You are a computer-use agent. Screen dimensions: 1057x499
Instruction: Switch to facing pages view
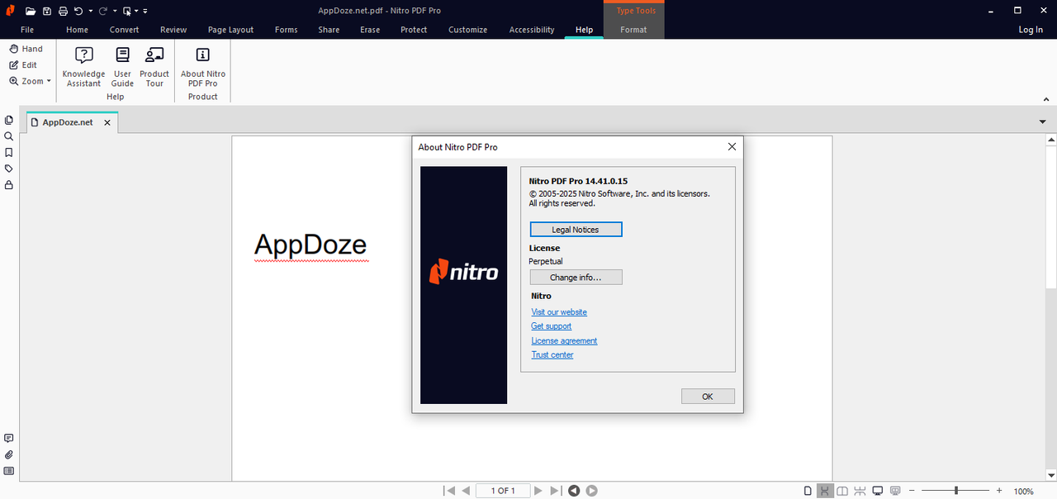point(842,491)
